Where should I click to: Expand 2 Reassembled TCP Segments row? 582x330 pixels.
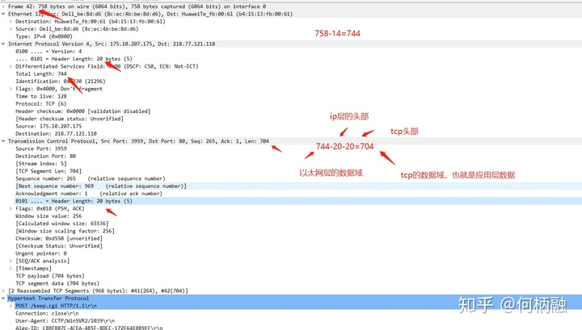coord(3,290)
